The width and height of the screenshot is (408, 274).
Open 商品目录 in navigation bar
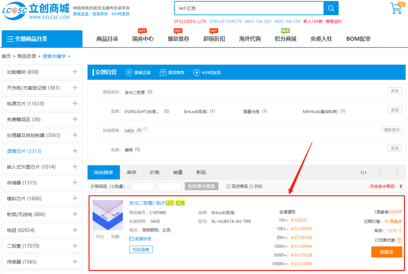107,39
